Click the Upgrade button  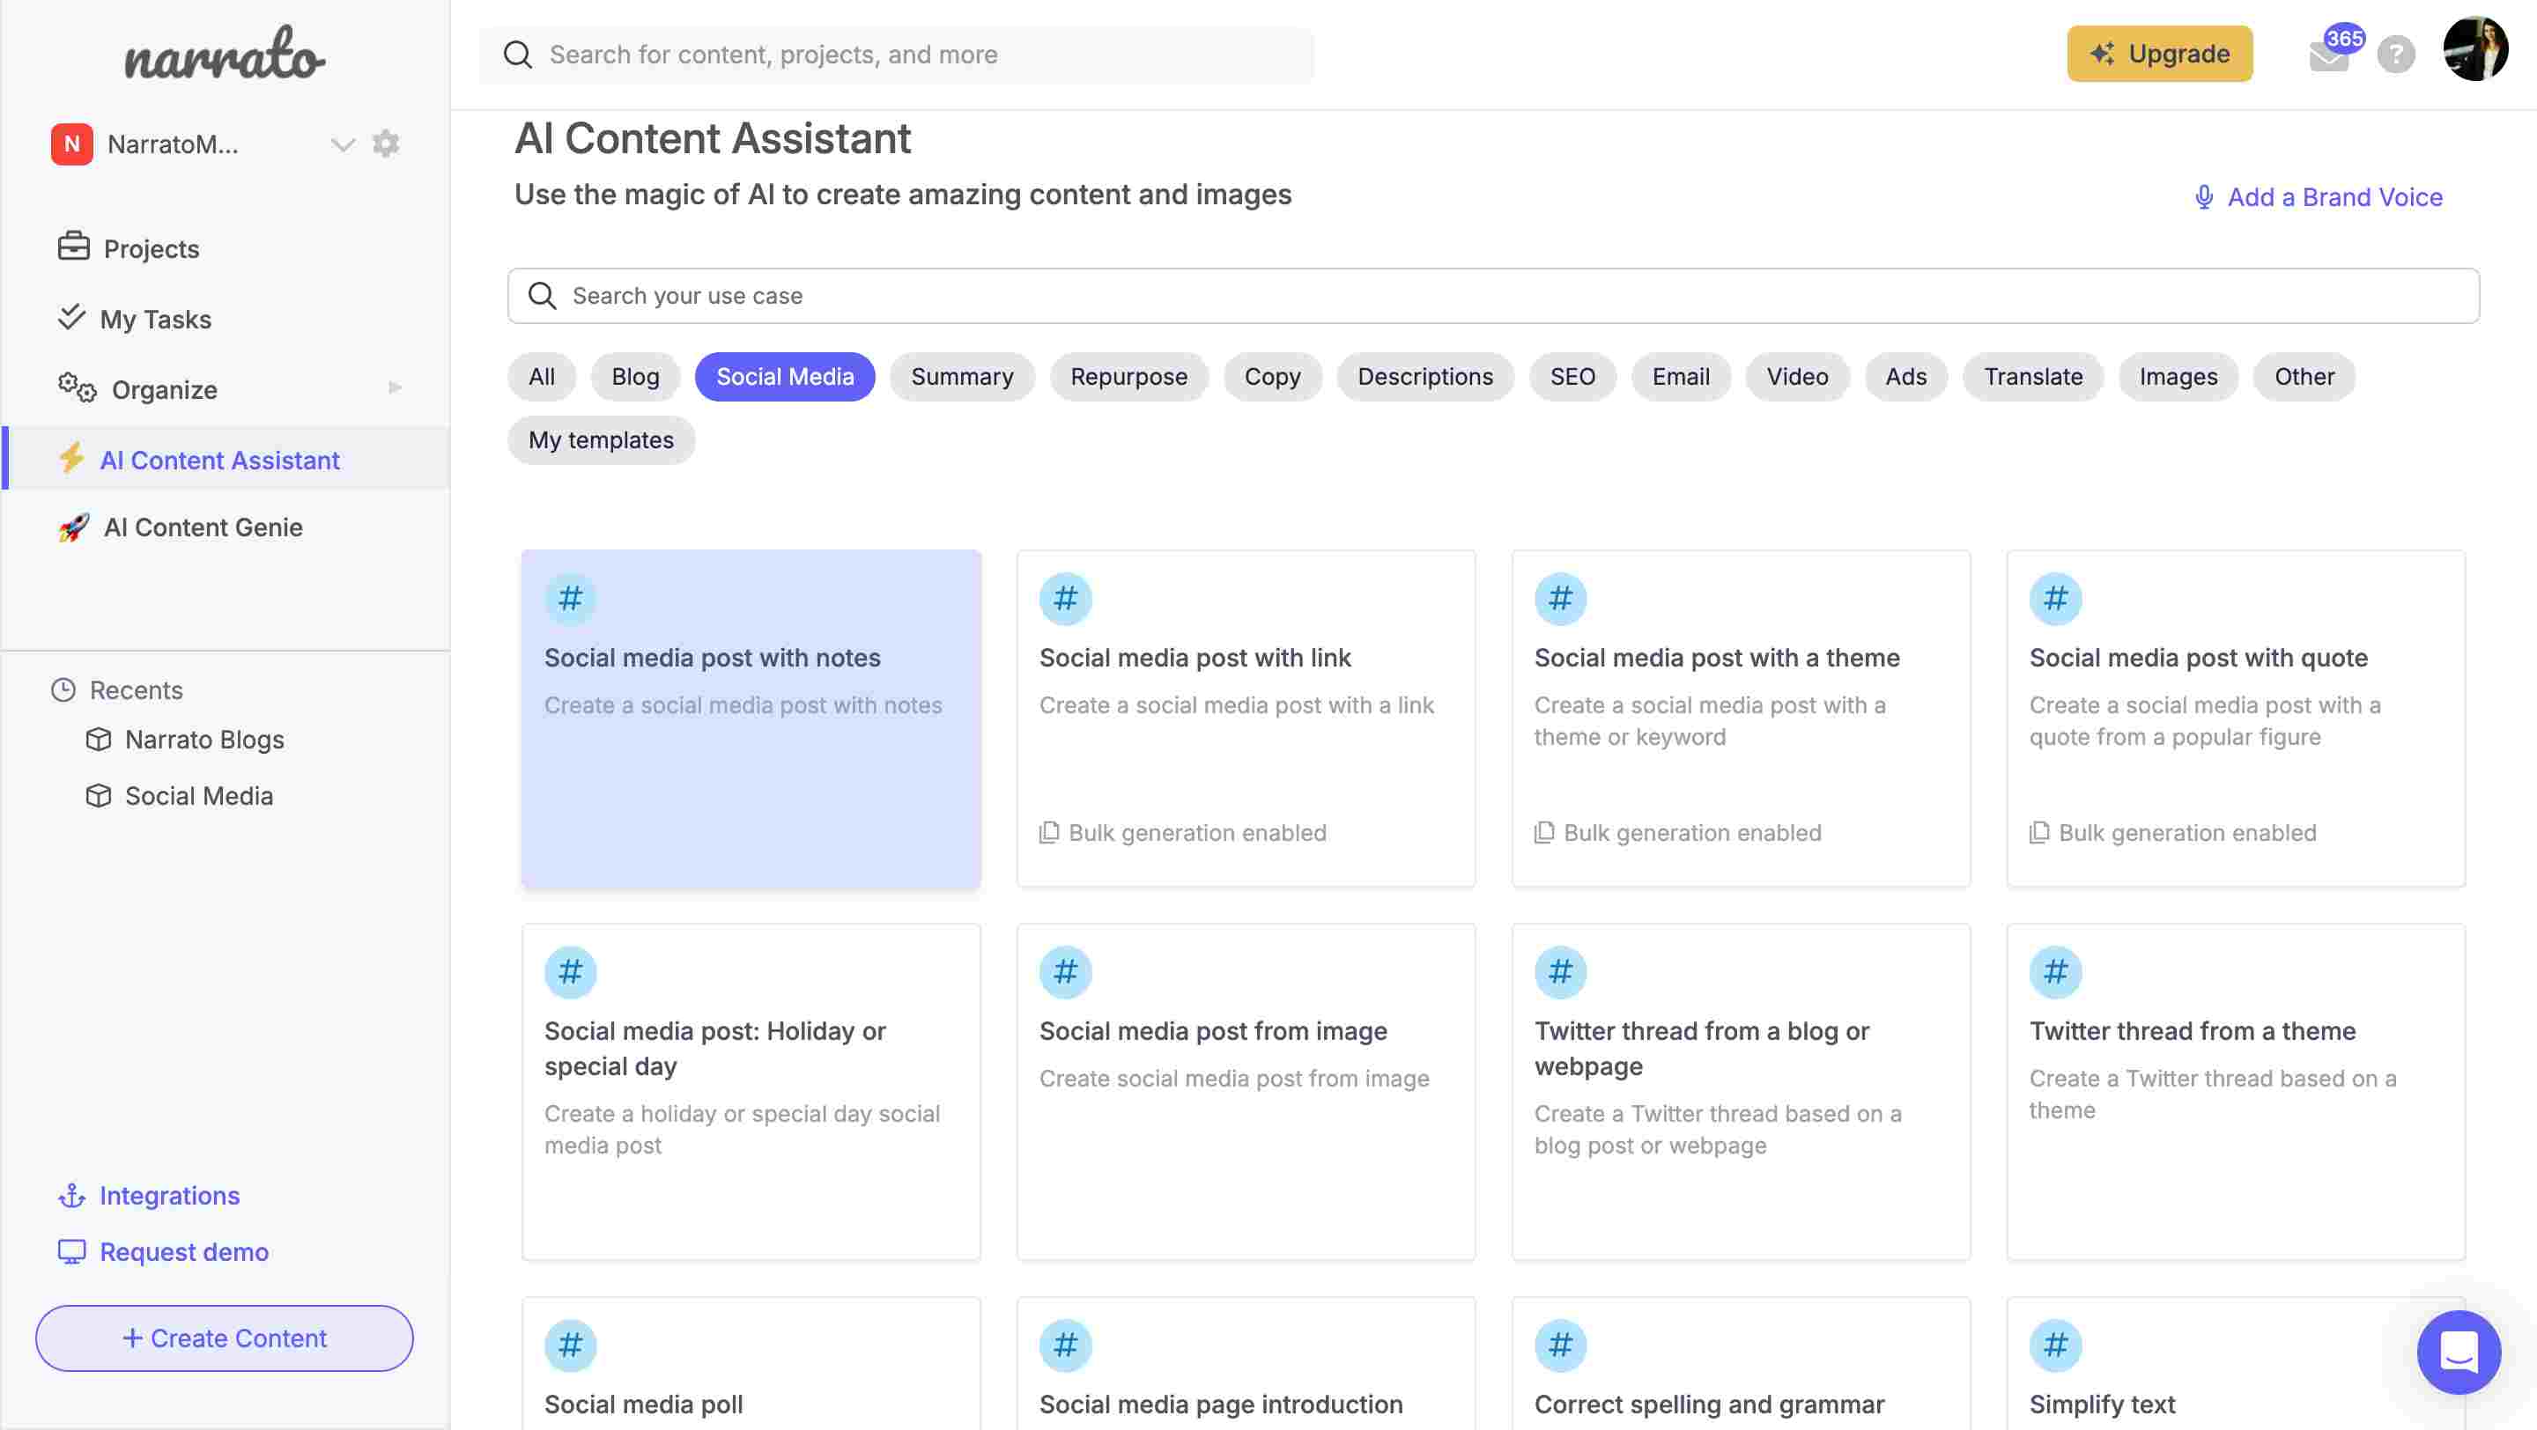[2160, 53]
